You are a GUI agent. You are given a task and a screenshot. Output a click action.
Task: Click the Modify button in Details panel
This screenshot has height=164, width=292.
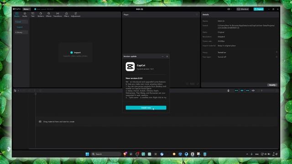point(272,85)
